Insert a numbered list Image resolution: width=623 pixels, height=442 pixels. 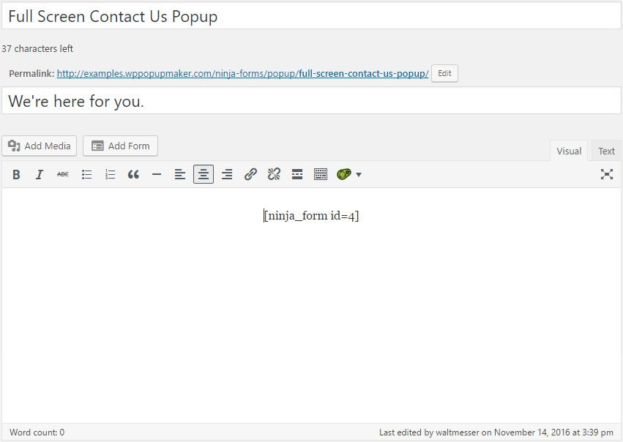[110, 174]
